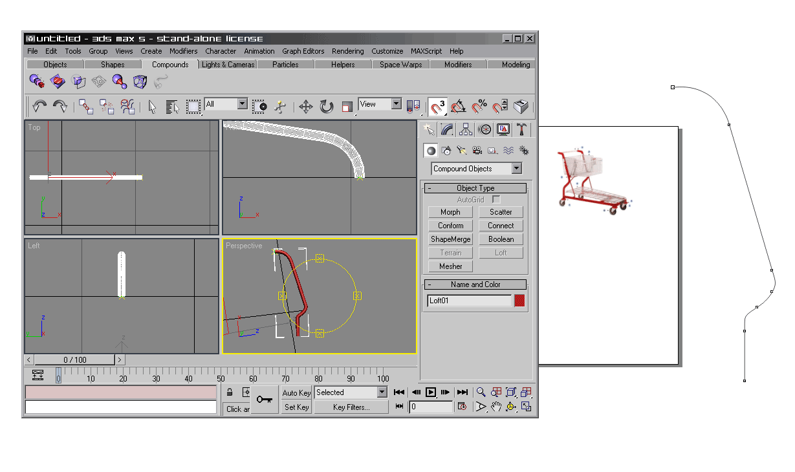Click the ShapeMerge button

point(451,239)
